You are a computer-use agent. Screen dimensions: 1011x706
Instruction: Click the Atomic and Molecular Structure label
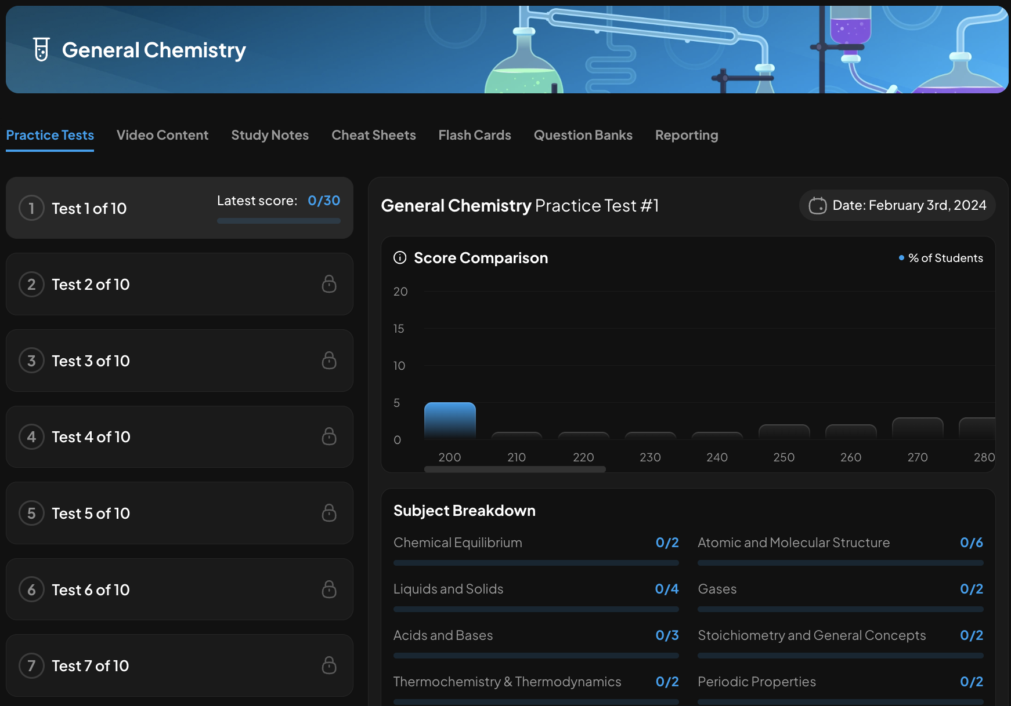pyautogui.click(x=793, y=543)
